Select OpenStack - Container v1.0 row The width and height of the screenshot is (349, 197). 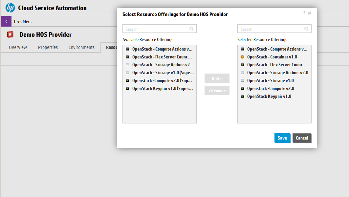[x=274, y=57]
